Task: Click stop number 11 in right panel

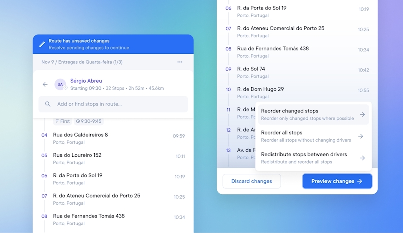Action: 228,110
